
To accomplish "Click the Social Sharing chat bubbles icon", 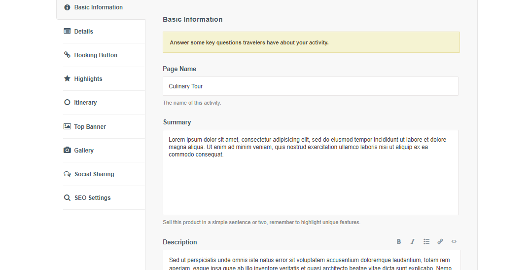I will point(67,174).
